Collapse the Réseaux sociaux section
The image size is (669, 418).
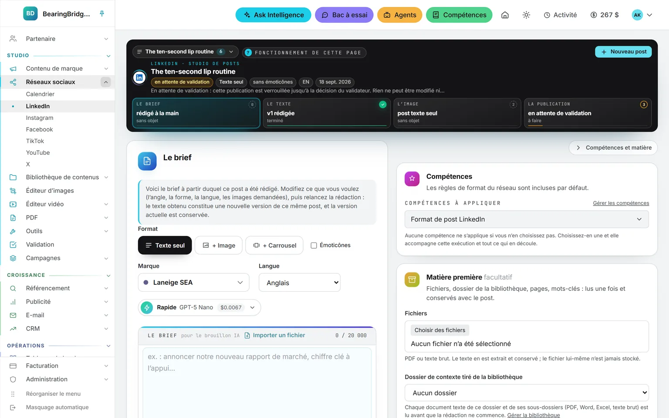[105, 82]
